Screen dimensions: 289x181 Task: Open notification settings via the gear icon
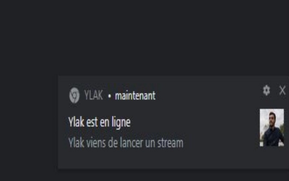[266, 90]
